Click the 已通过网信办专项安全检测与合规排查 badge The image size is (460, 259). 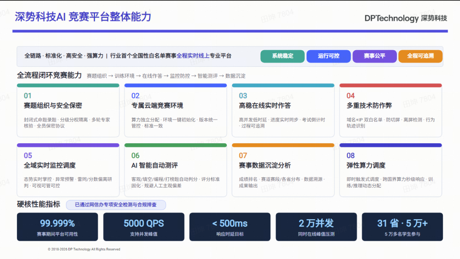[116, 205]
